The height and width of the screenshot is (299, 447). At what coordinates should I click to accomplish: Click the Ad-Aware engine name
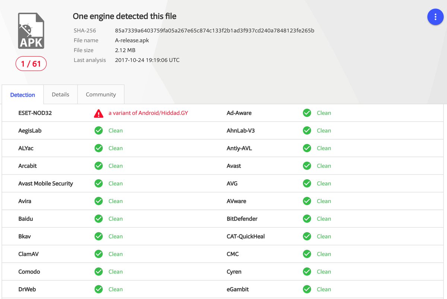(x=239, y=113)
